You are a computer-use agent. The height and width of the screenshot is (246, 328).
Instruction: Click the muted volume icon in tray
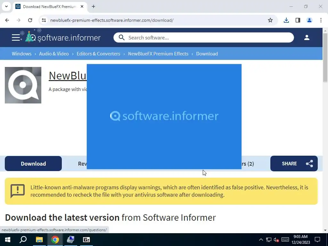point(276,240)
